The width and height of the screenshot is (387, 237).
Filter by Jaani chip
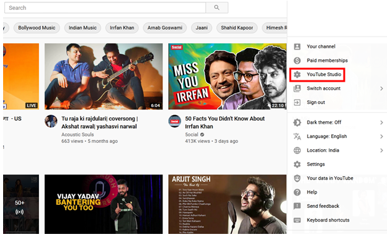coord(202,28)
